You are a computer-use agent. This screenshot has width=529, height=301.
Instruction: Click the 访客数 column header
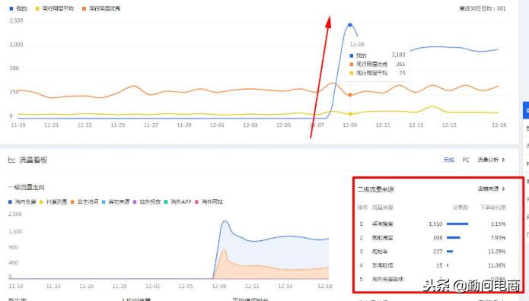pos(460,208)
